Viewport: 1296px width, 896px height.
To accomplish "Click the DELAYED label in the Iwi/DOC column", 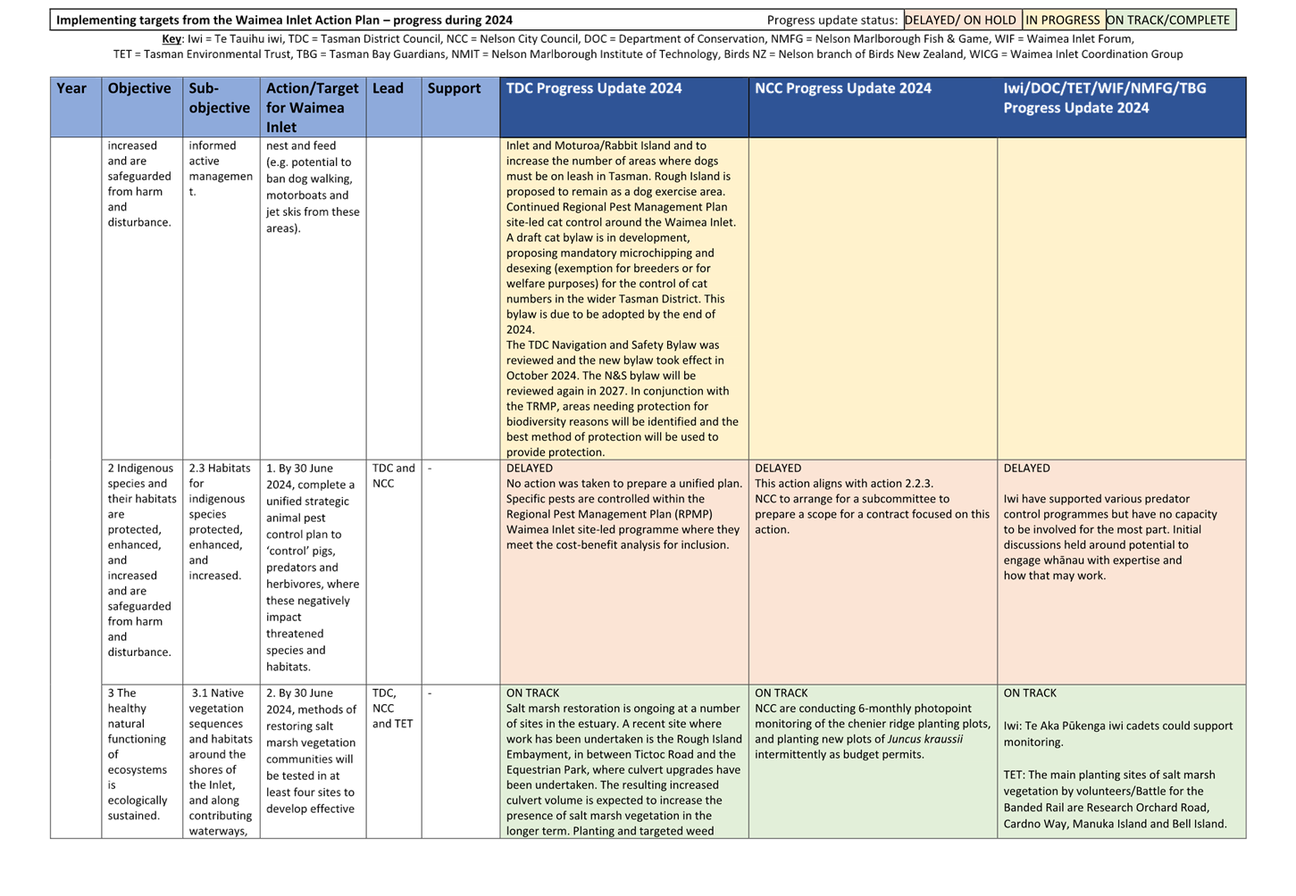I will tap(1027, 468).
